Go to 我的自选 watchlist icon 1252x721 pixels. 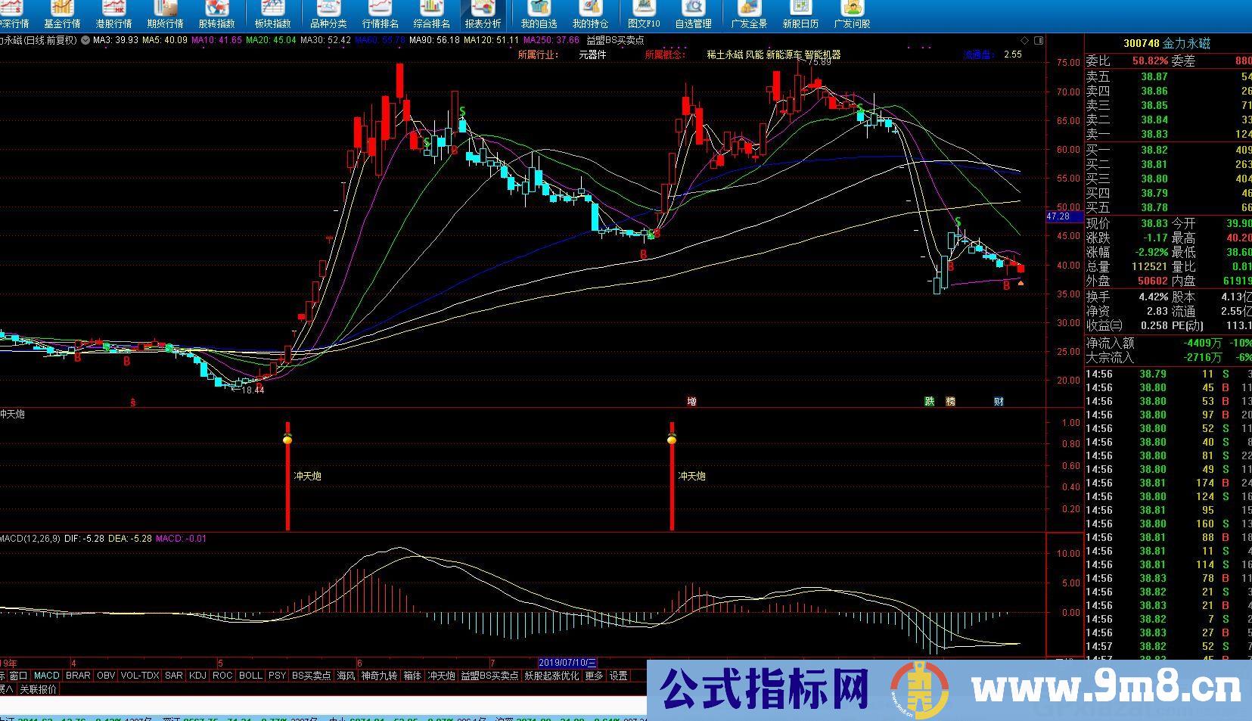click(539, 14)
